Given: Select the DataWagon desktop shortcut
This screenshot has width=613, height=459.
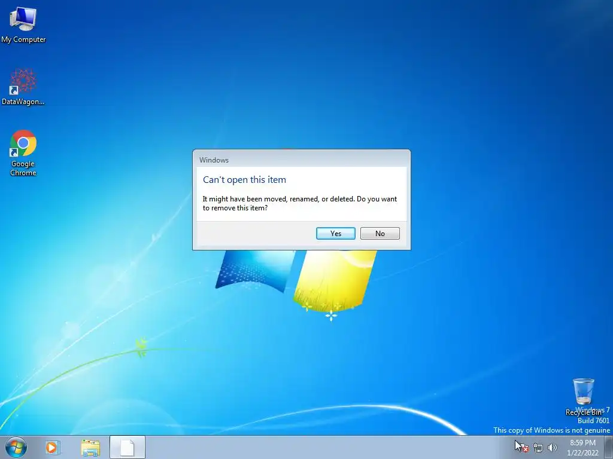Looking at the screenshot, I should (23, 87).
